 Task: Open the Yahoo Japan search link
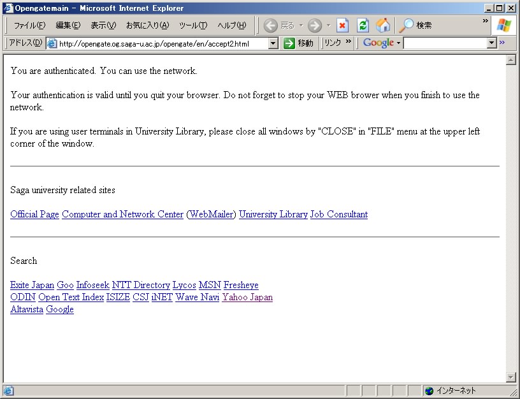click(x=247, y=298)
